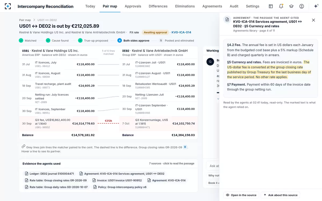322x201 pixels.
Task: Open the Settings tab
Action: pos(253,6)
